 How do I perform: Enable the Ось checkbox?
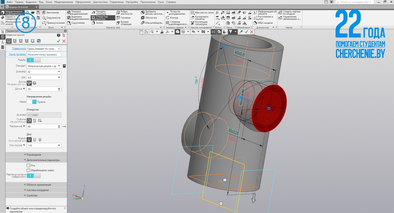tap(28, 165)
